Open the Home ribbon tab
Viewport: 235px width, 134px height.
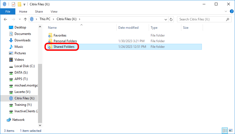coord(23,12)
